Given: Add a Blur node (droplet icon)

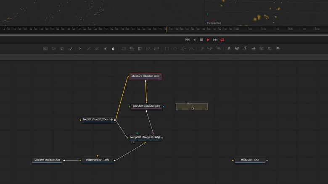Looking at the screenshot, I should pos(113,49).
